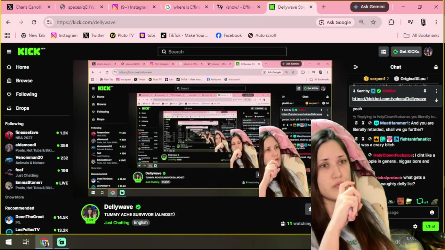Open finessefave channel in Following list

coord(37,135)
